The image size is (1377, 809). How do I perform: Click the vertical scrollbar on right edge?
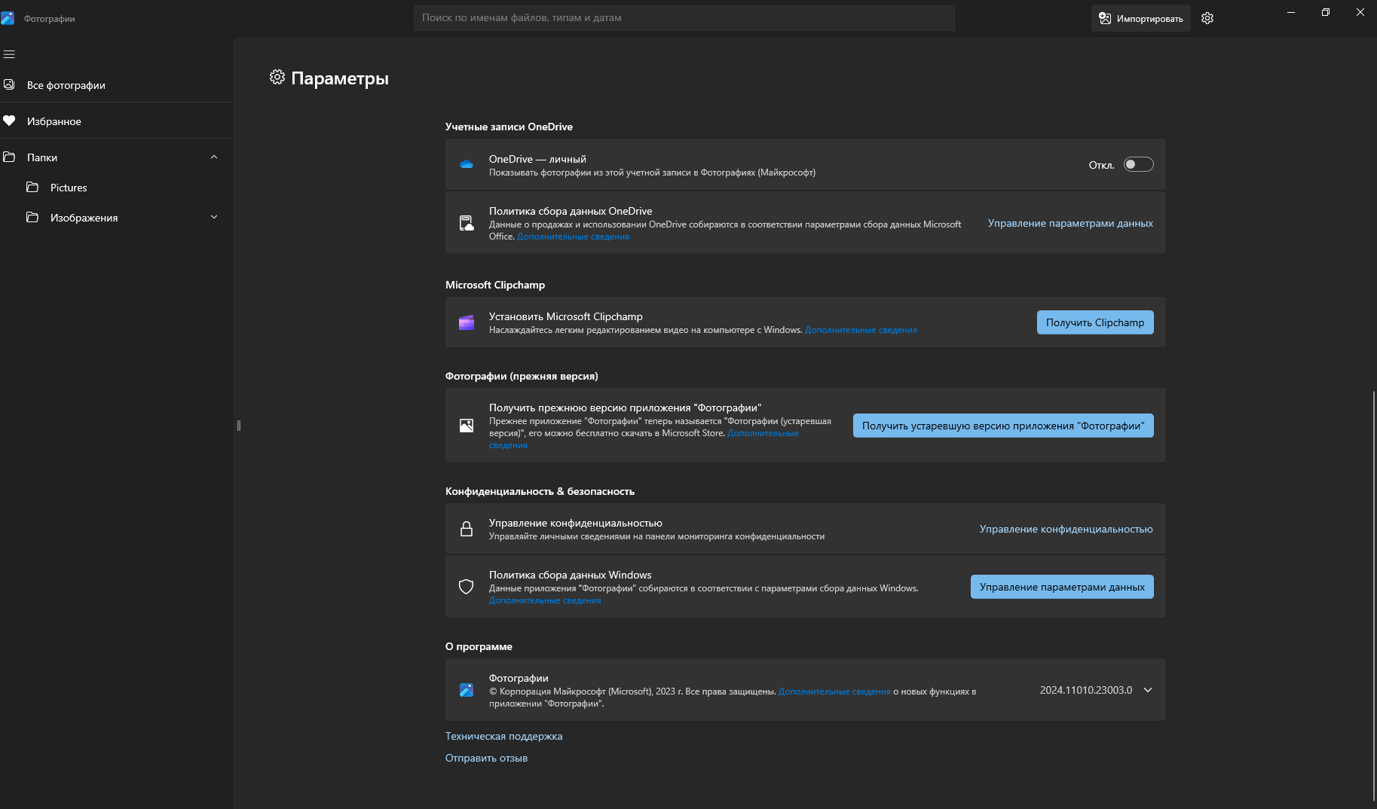[1374, 595]
